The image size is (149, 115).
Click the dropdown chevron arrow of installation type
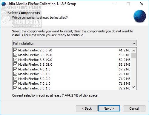click(134, 43)
